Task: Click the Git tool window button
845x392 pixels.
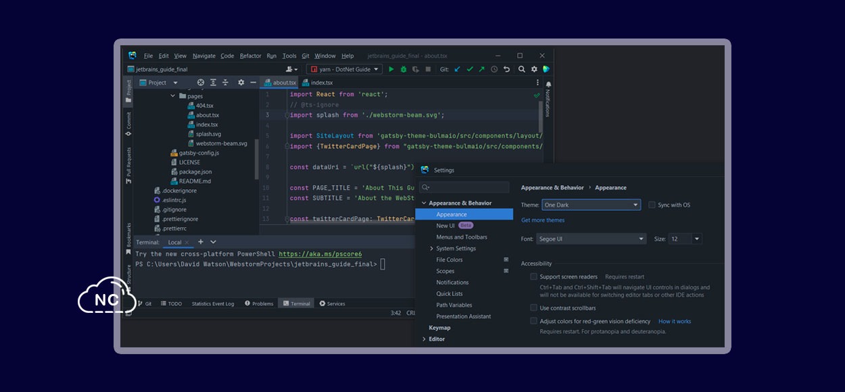Action: 145,303
